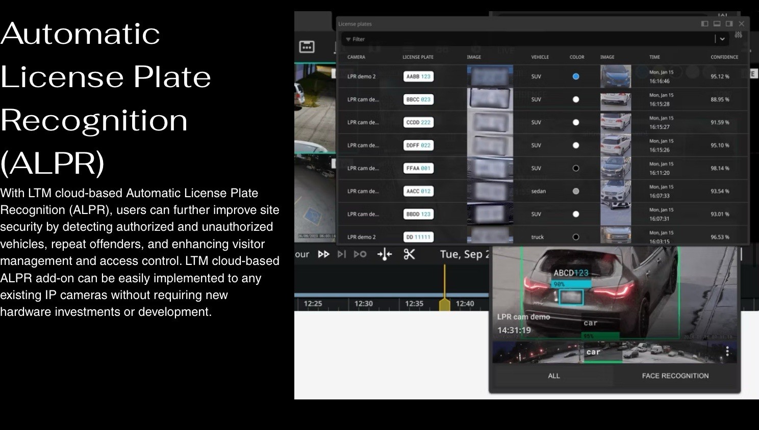Open the vehicle thumbnail in the BBCC 023 row
Image resolution: width=759 pixels, height=430 pixels.
(x=616, y=99)
